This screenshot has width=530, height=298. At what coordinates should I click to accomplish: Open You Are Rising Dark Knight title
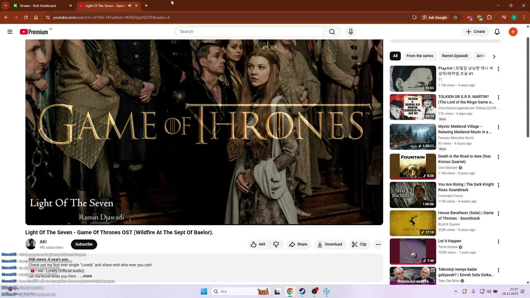[466, 187]
